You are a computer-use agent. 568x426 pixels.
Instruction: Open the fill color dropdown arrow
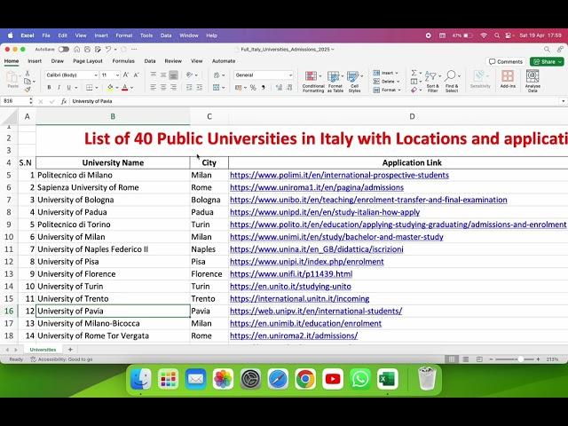pyautogui.click(x=116, y=88)
